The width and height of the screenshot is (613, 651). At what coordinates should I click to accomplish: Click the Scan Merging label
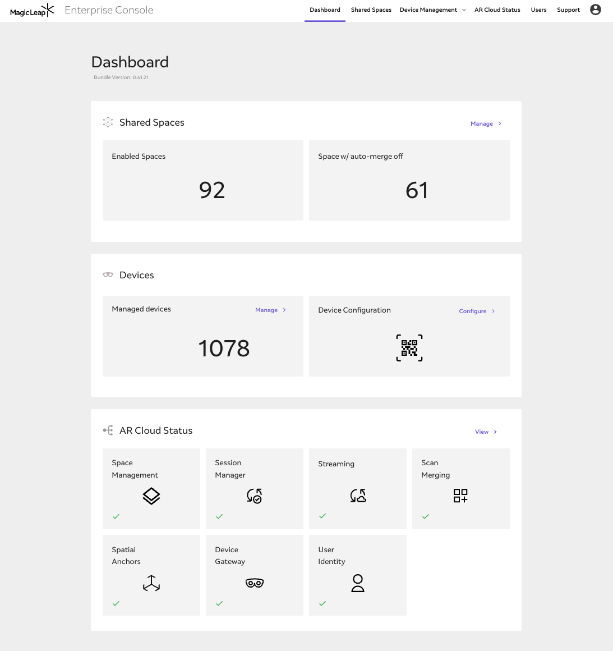tap(435, 469)
